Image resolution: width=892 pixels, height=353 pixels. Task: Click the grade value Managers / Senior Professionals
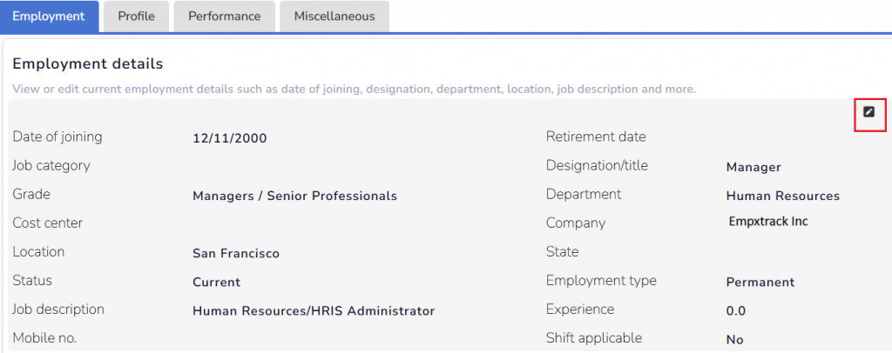tap(294, 196)
